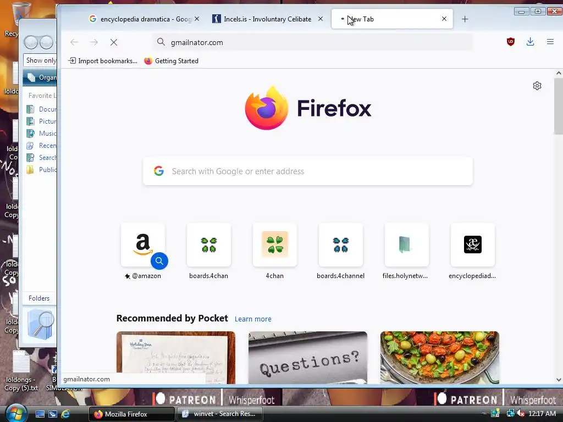Click Explorer window back navigation button
Image resolution: width=563 pixels, height=422 pixels.
(31, 43)
